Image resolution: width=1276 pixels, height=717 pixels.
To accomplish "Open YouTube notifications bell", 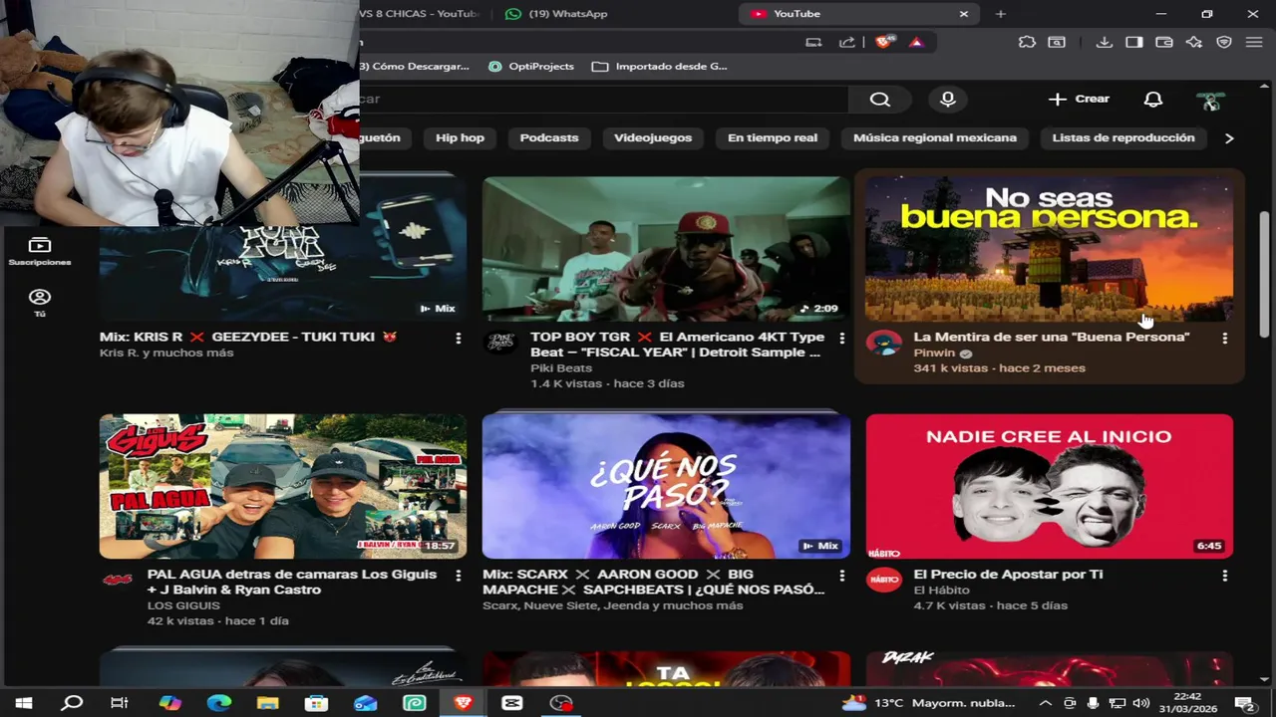I will (1153, 99).
